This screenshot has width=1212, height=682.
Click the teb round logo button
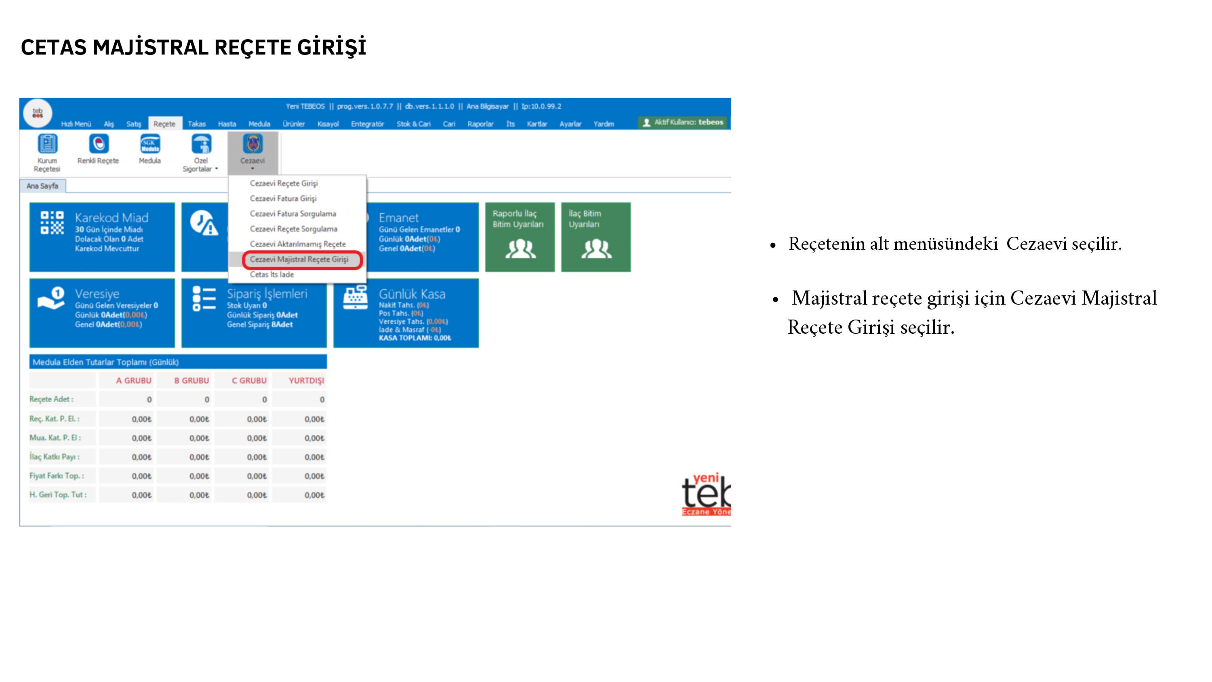[x=38, y=113]
